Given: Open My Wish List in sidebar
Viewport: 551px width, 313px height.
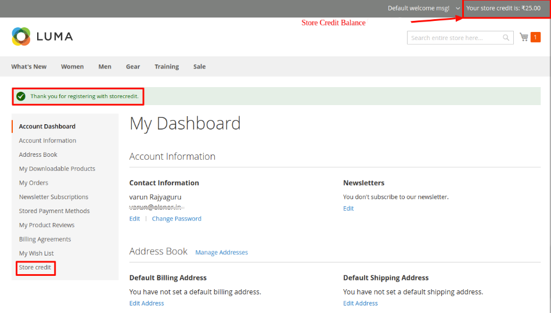Looking at the screenshot, I should (x=37, y=253).
